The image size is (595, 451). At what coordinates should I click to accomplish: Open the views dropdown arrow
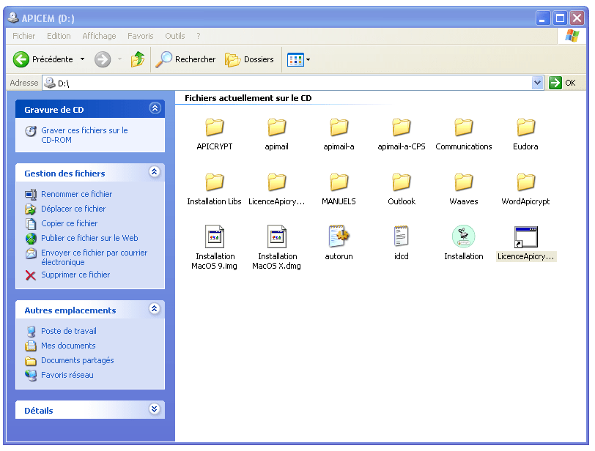(308, 59)
